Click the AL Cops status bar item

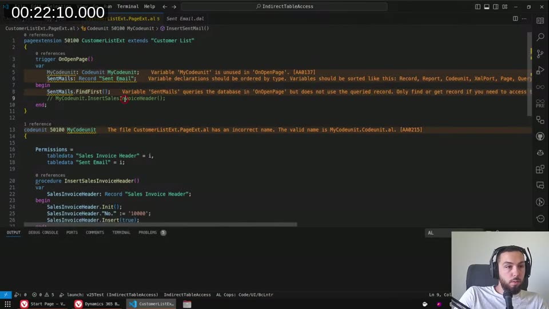click(245, 295)
